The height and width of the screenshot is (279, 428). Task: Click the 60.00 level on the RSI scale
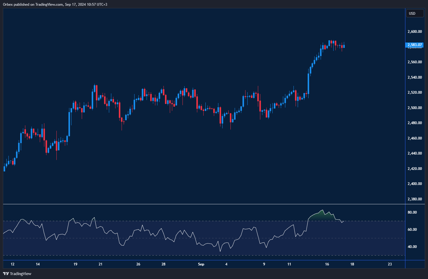pos(412,230)
